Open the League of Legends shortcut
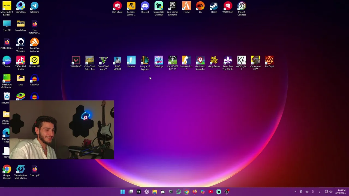The width and height of the screenshot is (349, 196). click(145, 63)
